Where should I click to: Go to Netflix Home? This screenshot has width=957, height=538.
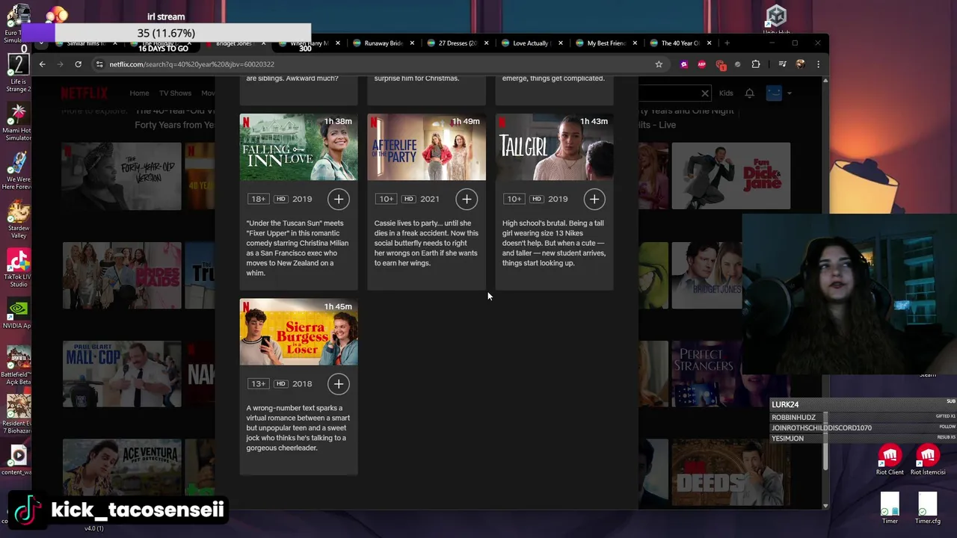tap(139, 93)
